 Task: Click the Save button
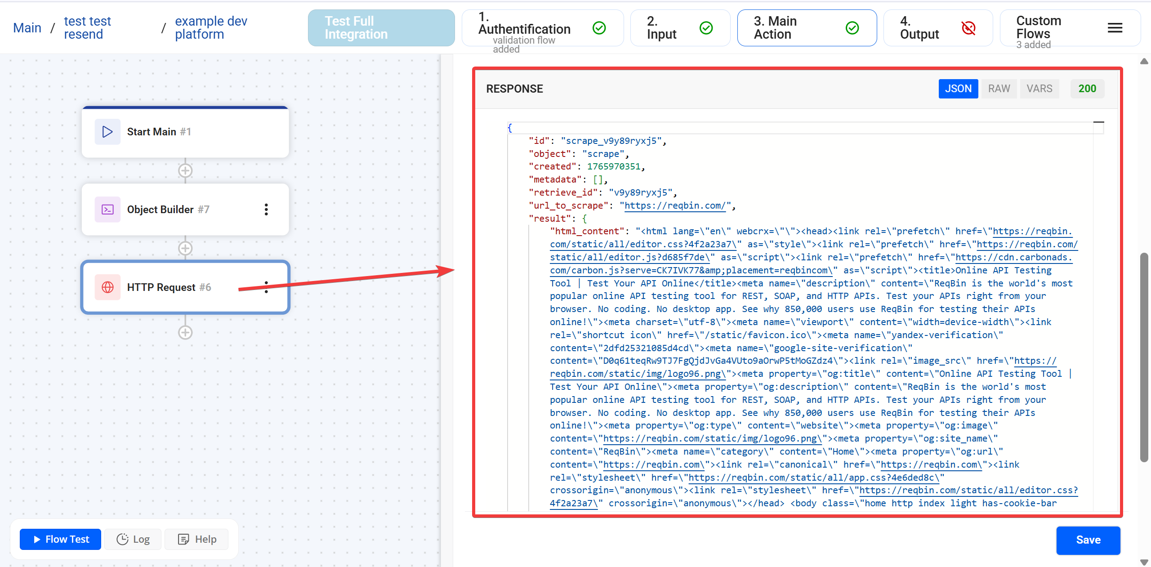1088,540
